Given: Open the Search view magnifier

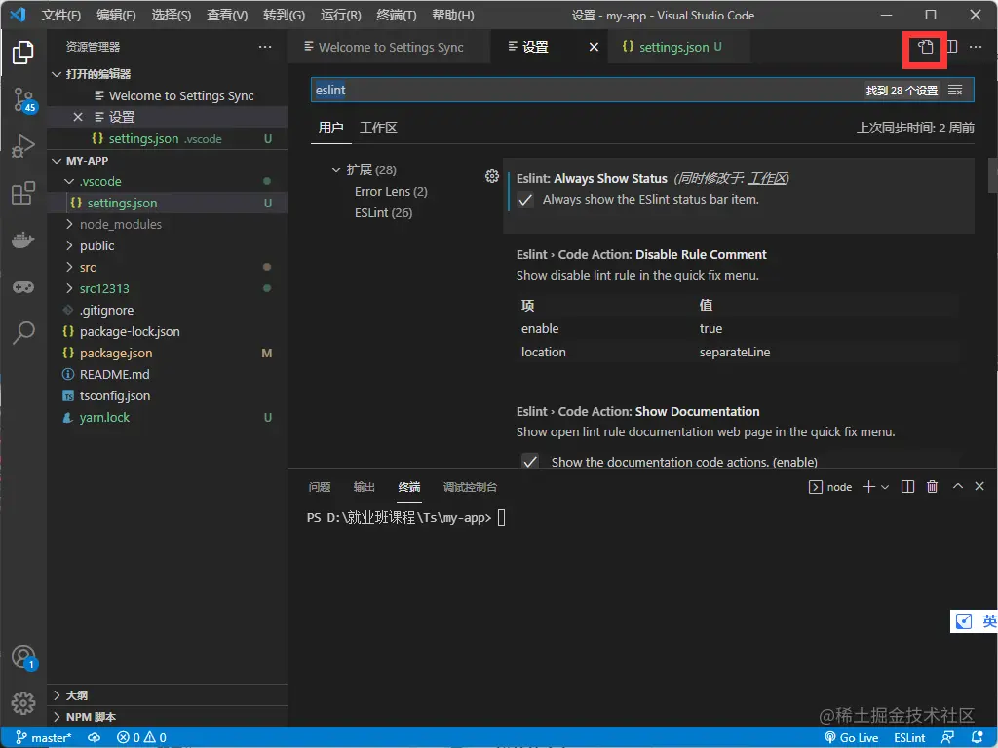Looking at the screenshot, I should pyautogui.click(x=23, y=332).
